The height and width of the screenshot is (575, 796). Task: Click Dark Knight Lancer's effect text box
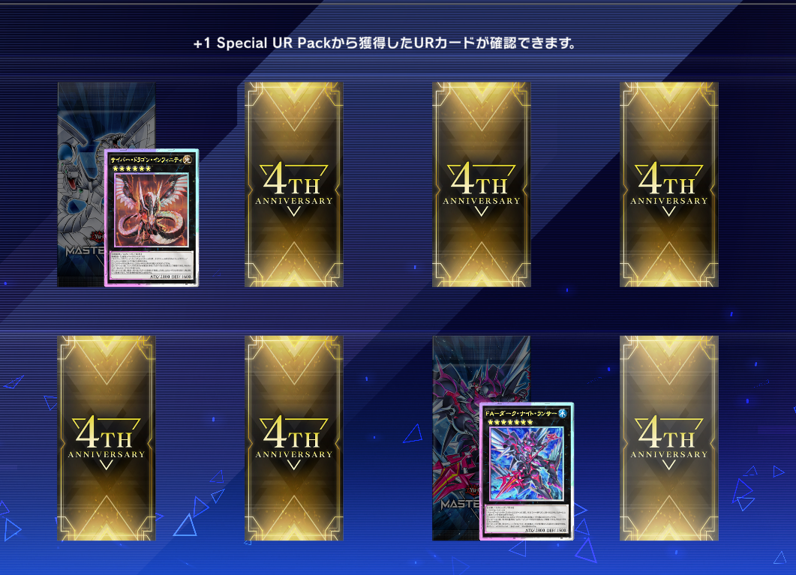pyautogui.click(x=527, y=516)
